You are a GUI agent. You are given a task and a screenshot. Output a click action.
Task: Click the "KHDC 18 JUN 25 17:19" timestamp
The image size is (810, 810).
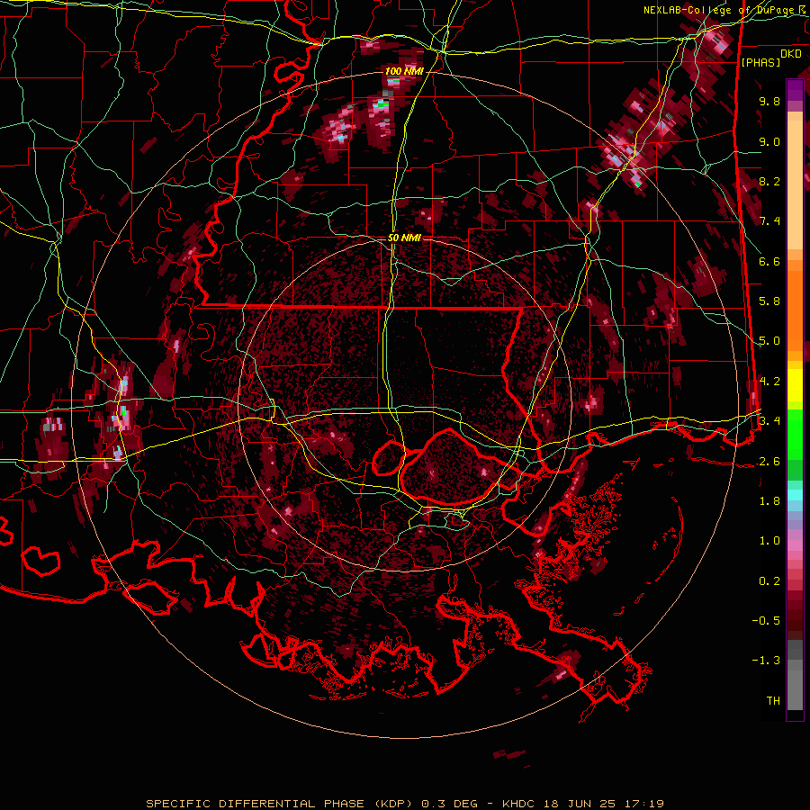point(583,804)
